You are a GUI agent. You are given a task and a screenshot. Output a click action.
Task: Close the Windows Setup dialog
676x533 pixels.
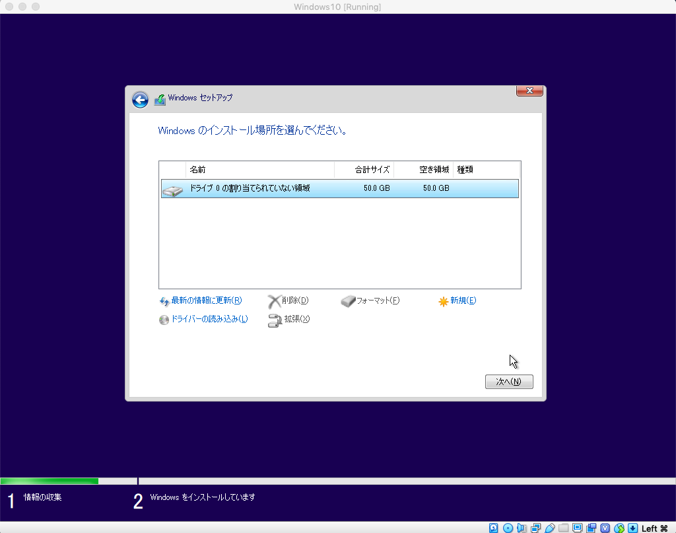pos(529,90)
